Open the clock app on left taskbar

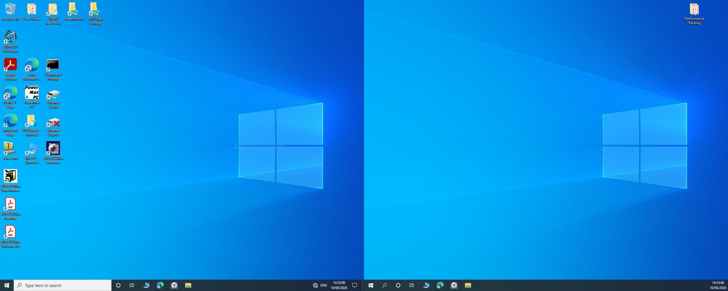(x=174, y=285)
